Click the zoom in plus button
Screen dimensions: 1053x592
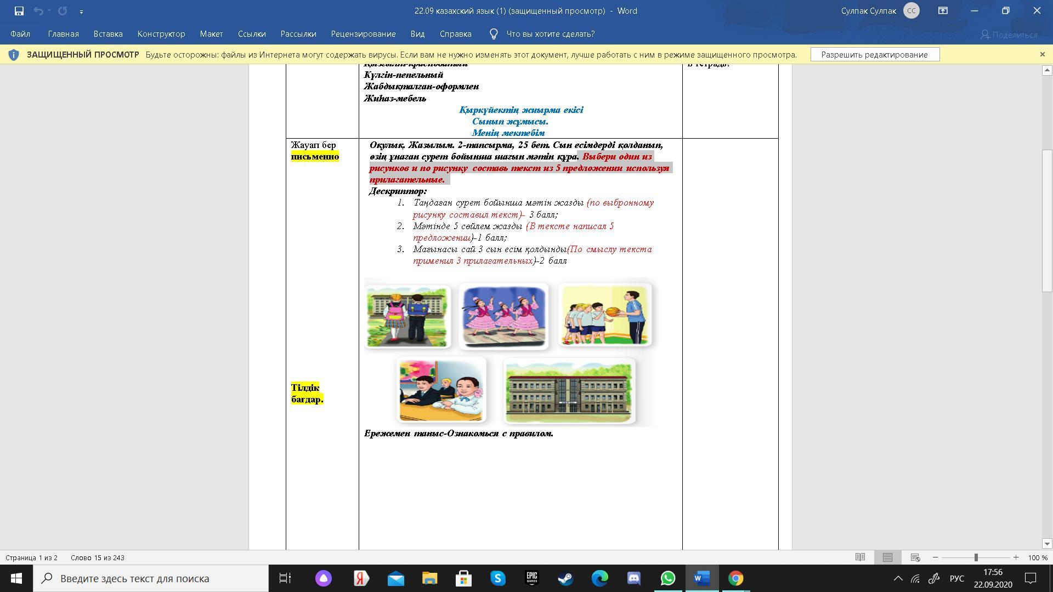tap(1016, 557)
